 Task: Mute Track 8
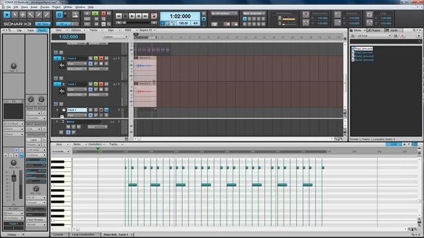pos(90,110)
